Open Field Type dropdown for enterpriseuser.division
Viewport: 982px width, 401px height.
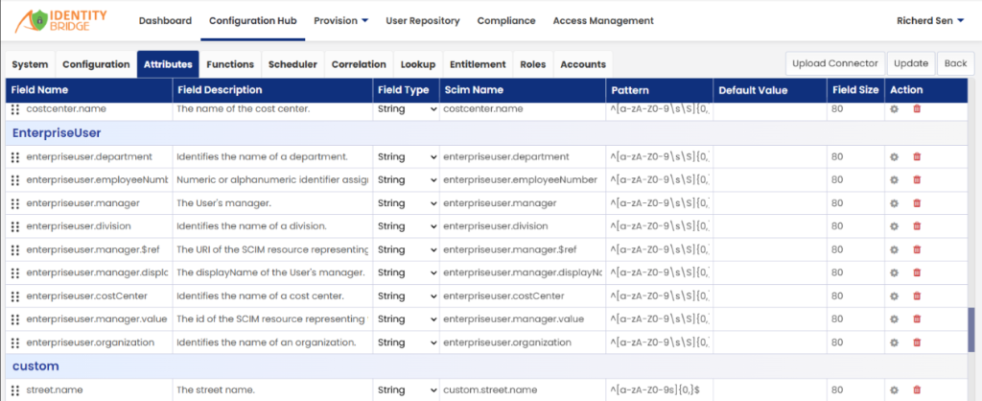pyautogui.click(x=407, y=226)
